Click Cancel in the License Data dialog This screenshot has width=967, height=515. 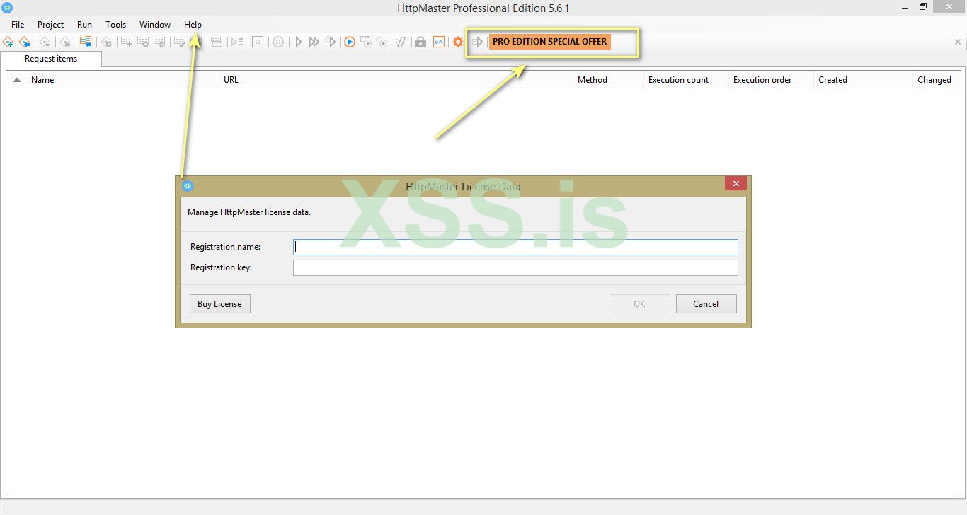tap(706, 304)
